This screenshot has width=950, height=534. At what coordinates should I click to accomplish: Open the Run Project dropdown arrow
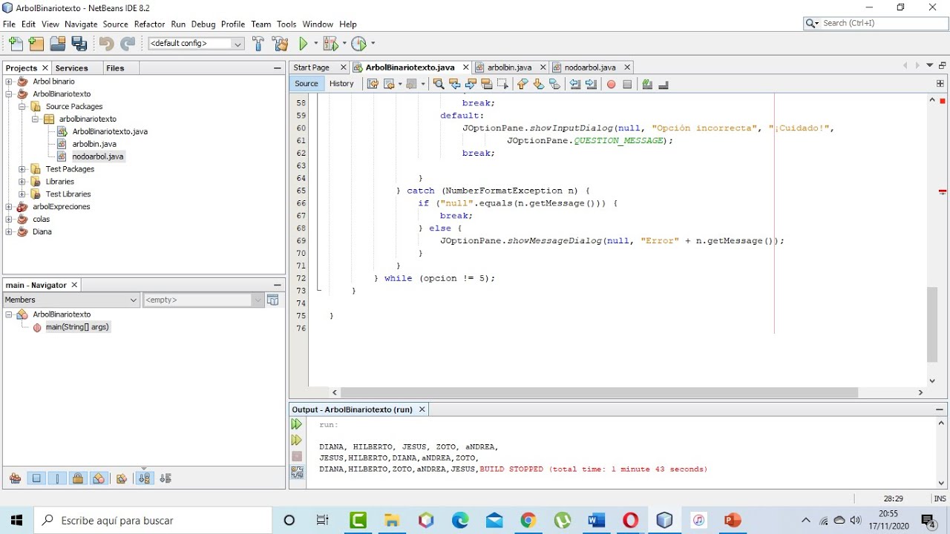coord(315,44)
